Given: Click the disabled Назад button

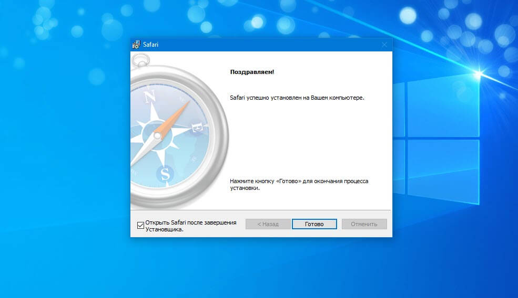Looking at the screenshot, I should pyautogui.click(x=268, y=224).
